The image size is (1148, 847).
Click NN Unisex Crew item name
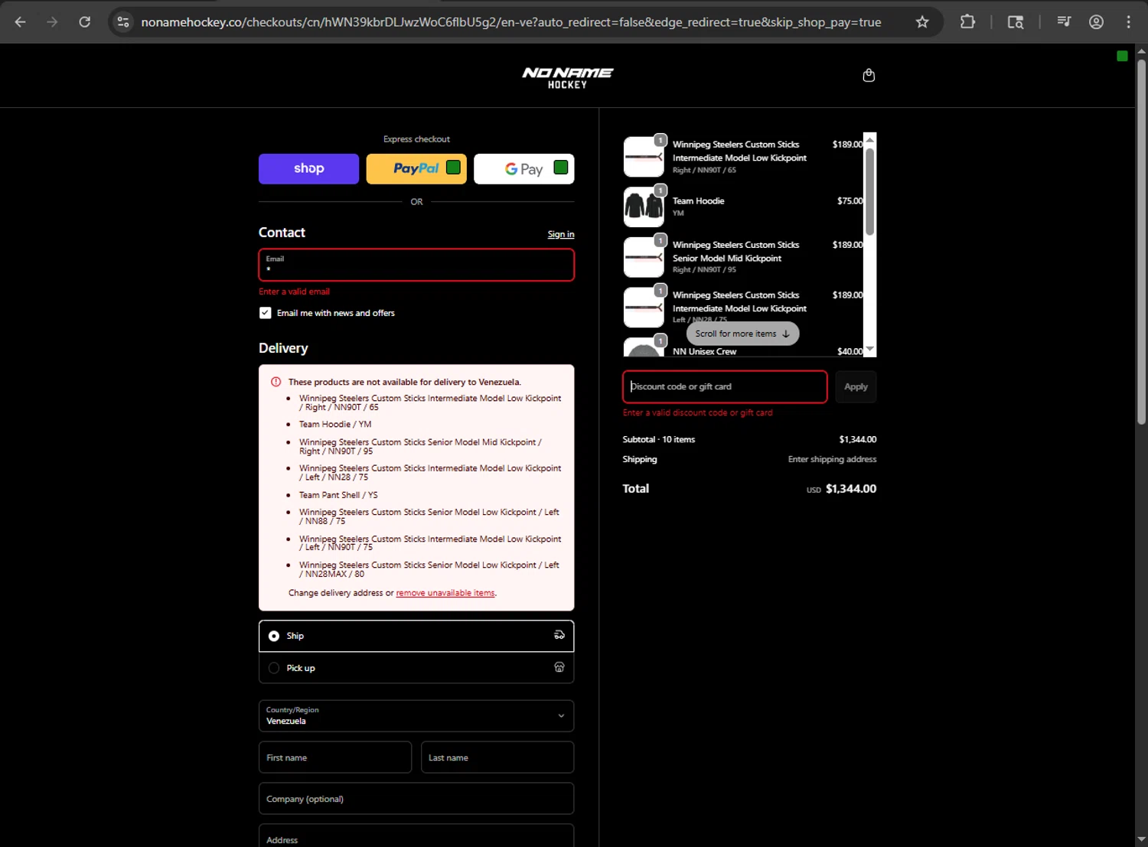point(704,351)
